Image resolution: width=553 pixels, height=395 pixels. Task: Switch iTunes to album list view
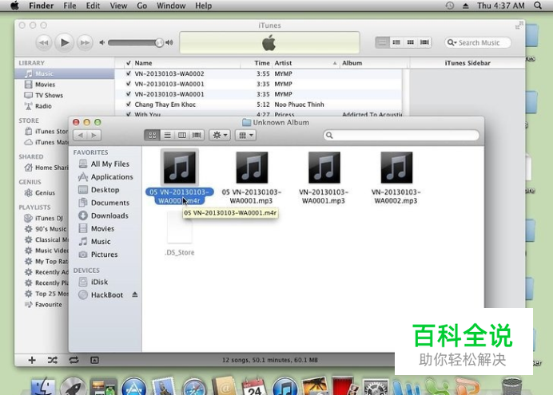coord(396,42)
